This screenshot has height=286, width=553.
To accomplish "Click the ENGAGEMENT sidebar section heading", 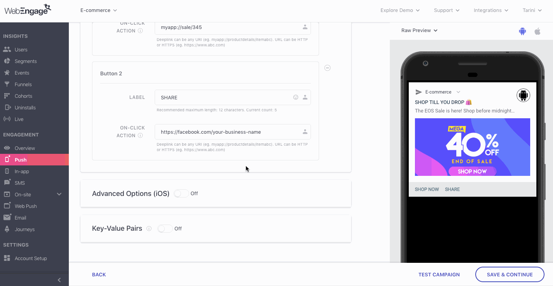I will pos(21,135).
